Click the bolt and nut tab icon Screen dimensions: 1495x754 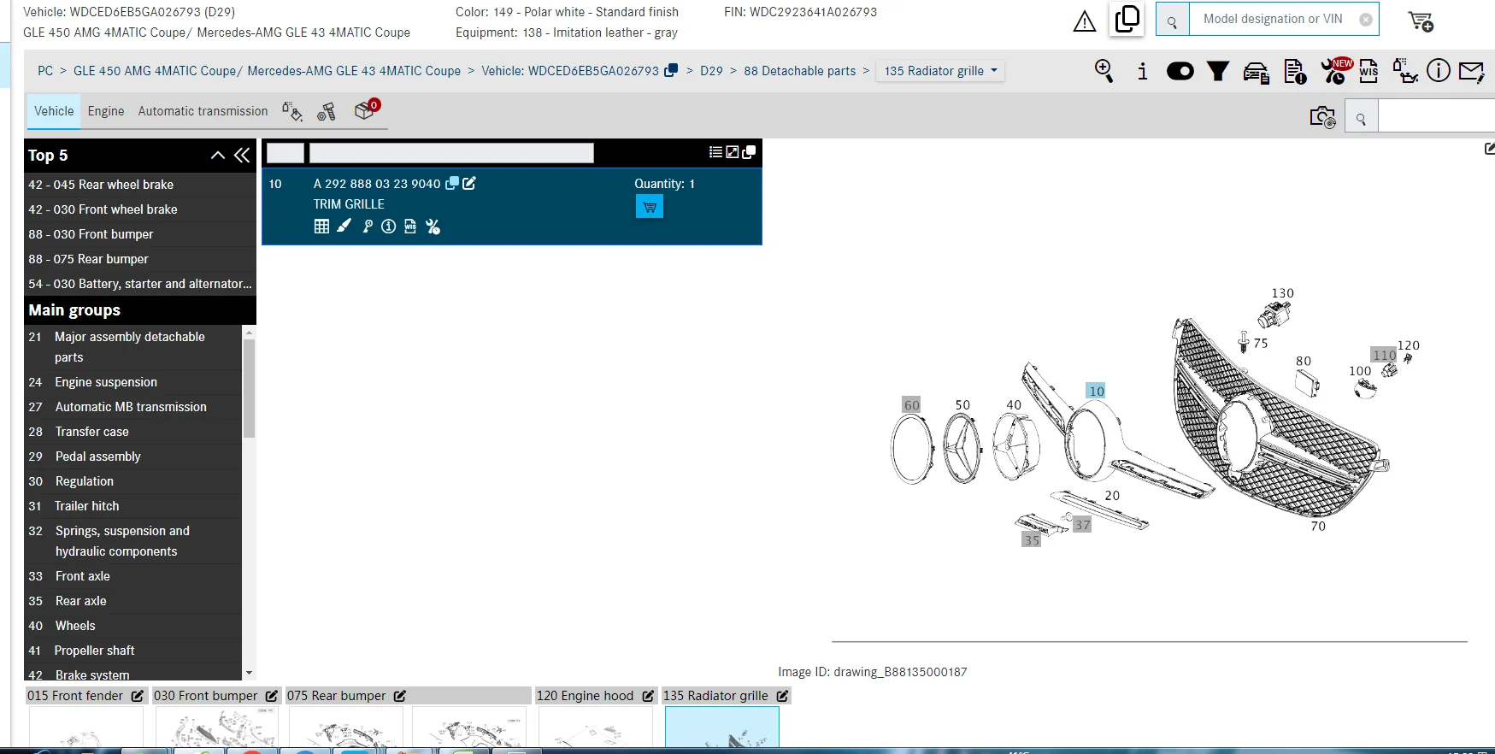327,112
